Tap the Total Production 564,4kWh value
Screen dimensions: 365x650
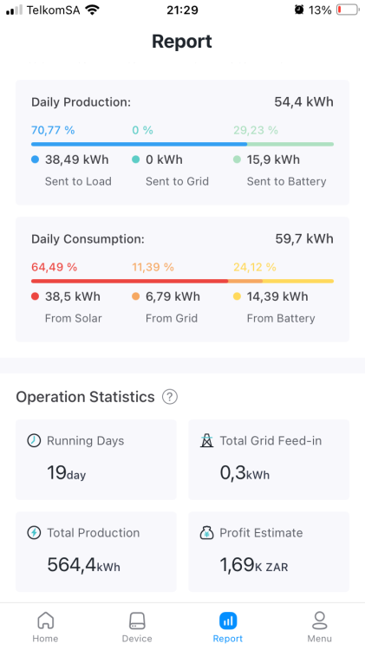point(83,565)
